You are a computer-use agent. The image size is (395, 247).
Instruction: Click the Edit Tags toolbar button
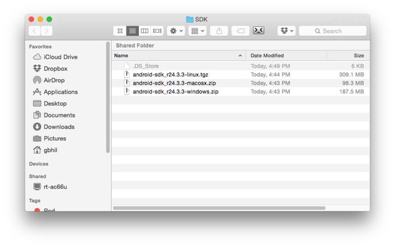pyautogui.click(x=240, y=31)
